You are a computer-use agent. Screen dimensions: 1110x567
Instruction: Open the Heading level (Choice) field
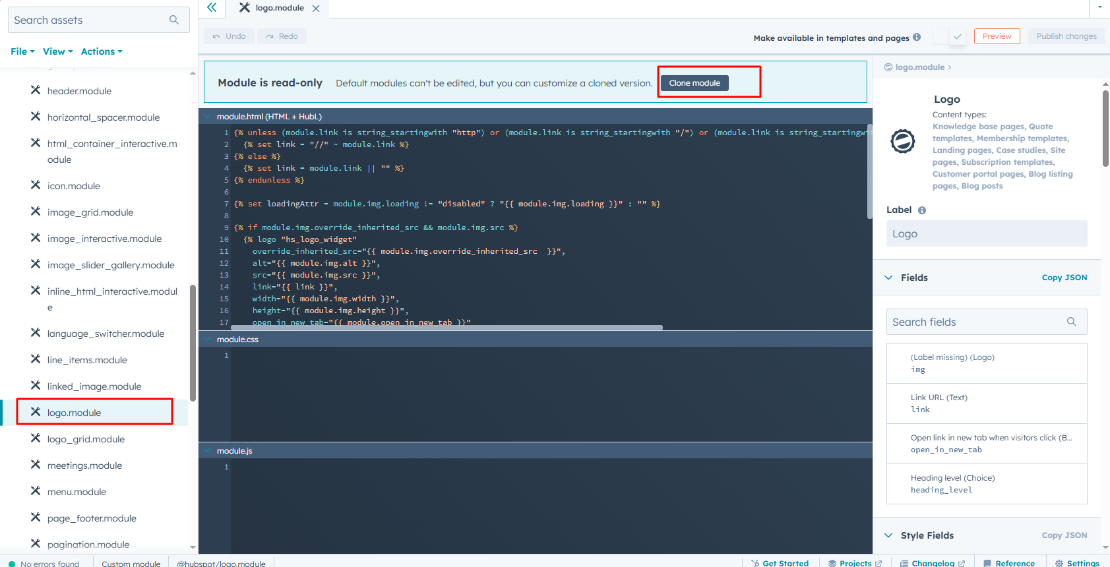(987, 484)
